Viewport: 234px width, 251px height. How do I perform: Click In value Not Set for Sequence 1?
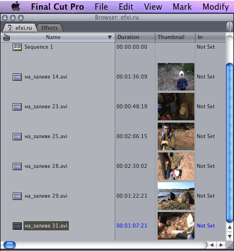tap(206, 47)
